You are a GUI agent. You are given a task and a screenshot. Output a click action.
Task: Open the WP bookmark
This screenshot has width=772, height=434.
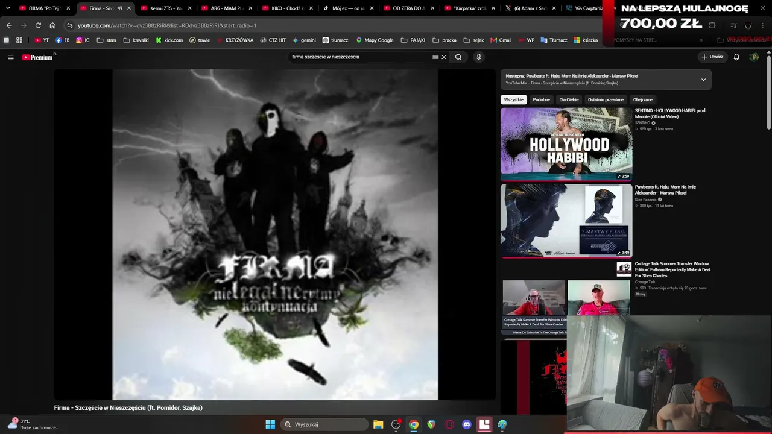tap(527, 40)
